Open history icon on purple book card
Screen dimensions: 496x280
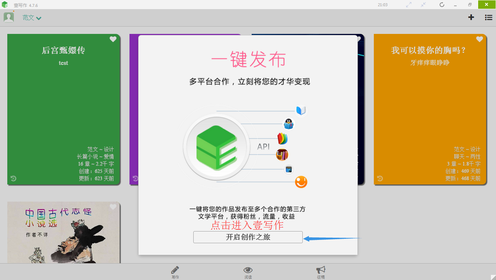point(135,178)
